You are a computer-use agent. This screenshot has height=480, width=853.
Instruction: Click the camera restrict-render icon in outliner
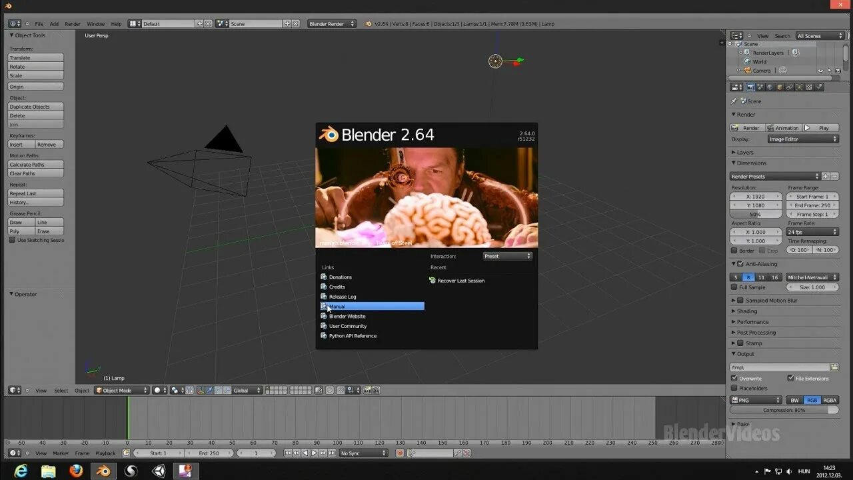[x=838, y=71]
